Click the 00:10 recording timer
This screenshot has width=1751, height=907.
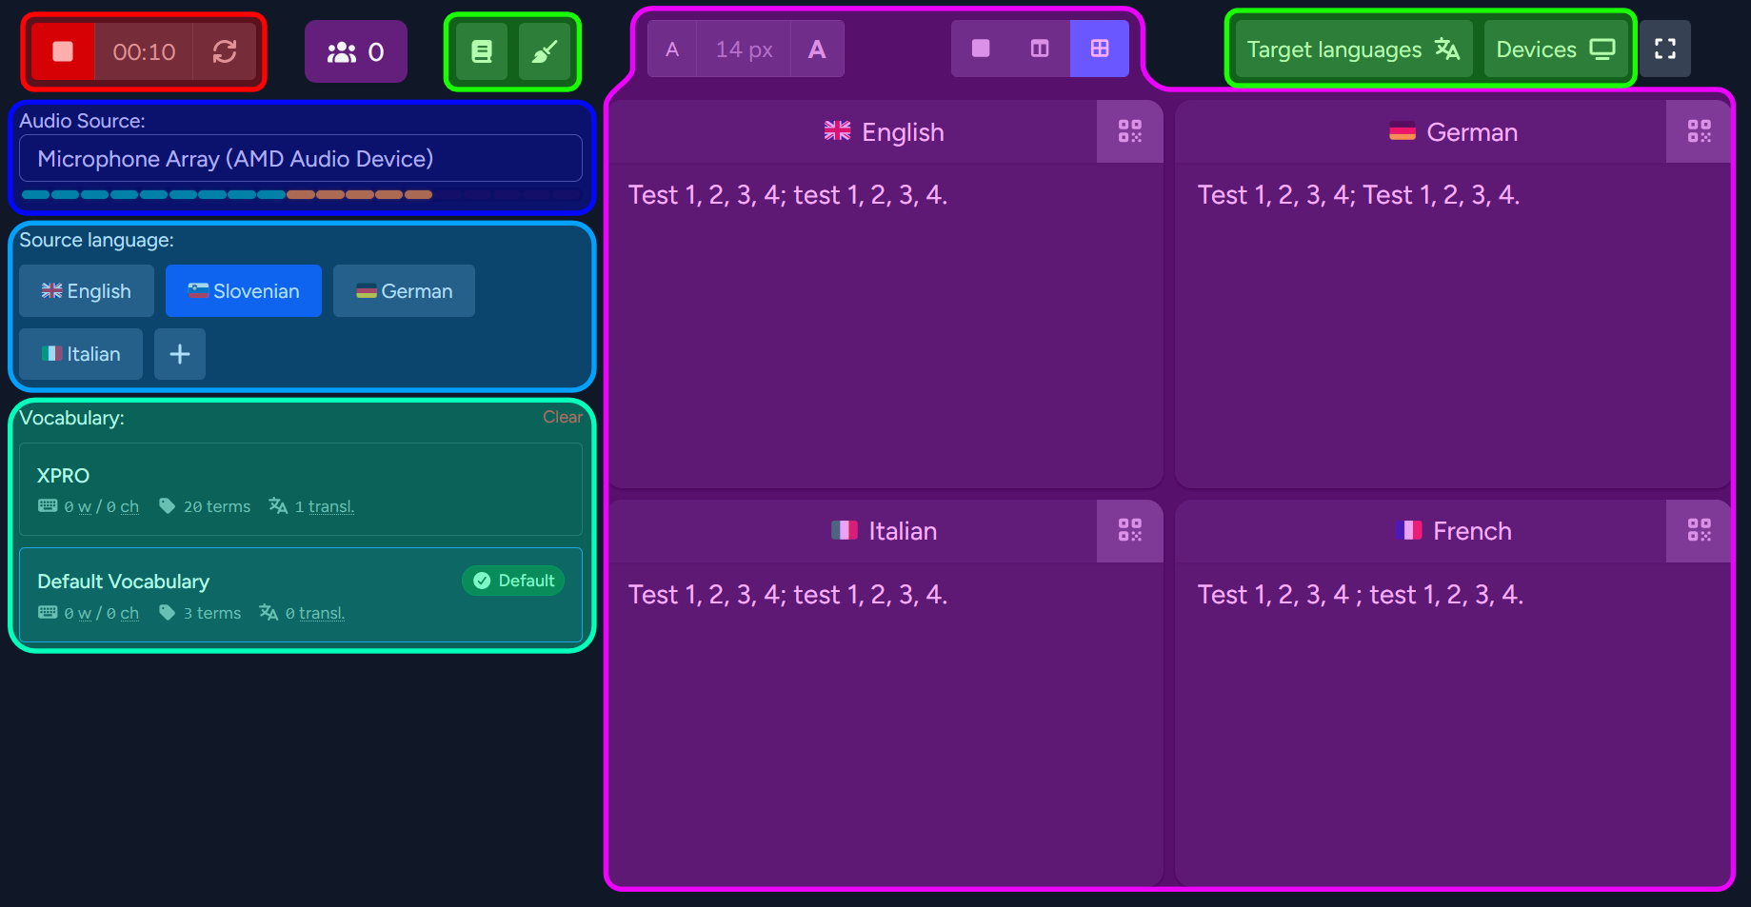[x=144, y=51]
